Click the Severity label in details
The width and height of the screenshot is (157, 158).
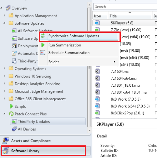point(107,145)
